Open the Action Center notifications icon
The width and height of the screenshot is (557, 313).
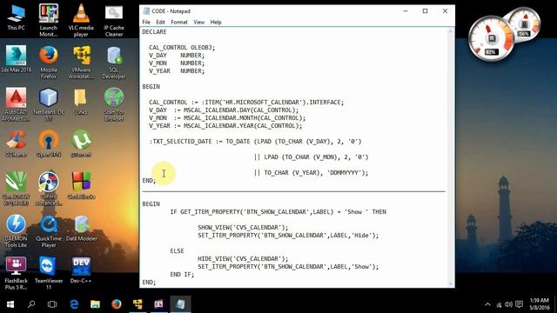(x=520, y=304)
